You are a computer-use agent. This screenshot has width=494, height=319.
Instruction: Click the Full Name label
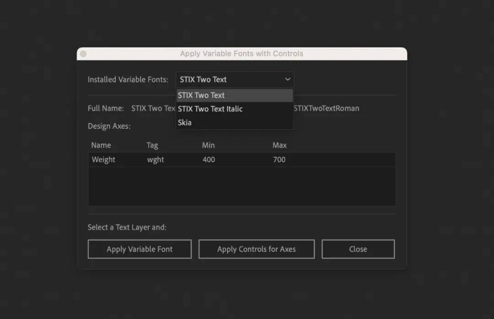coord(106,108)
